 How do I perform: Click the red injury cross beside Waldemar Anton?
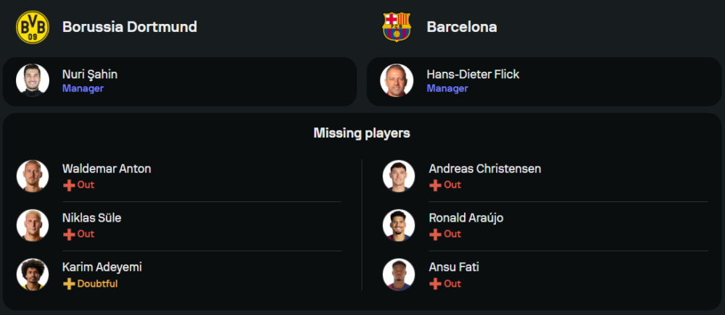coord(69,185)
